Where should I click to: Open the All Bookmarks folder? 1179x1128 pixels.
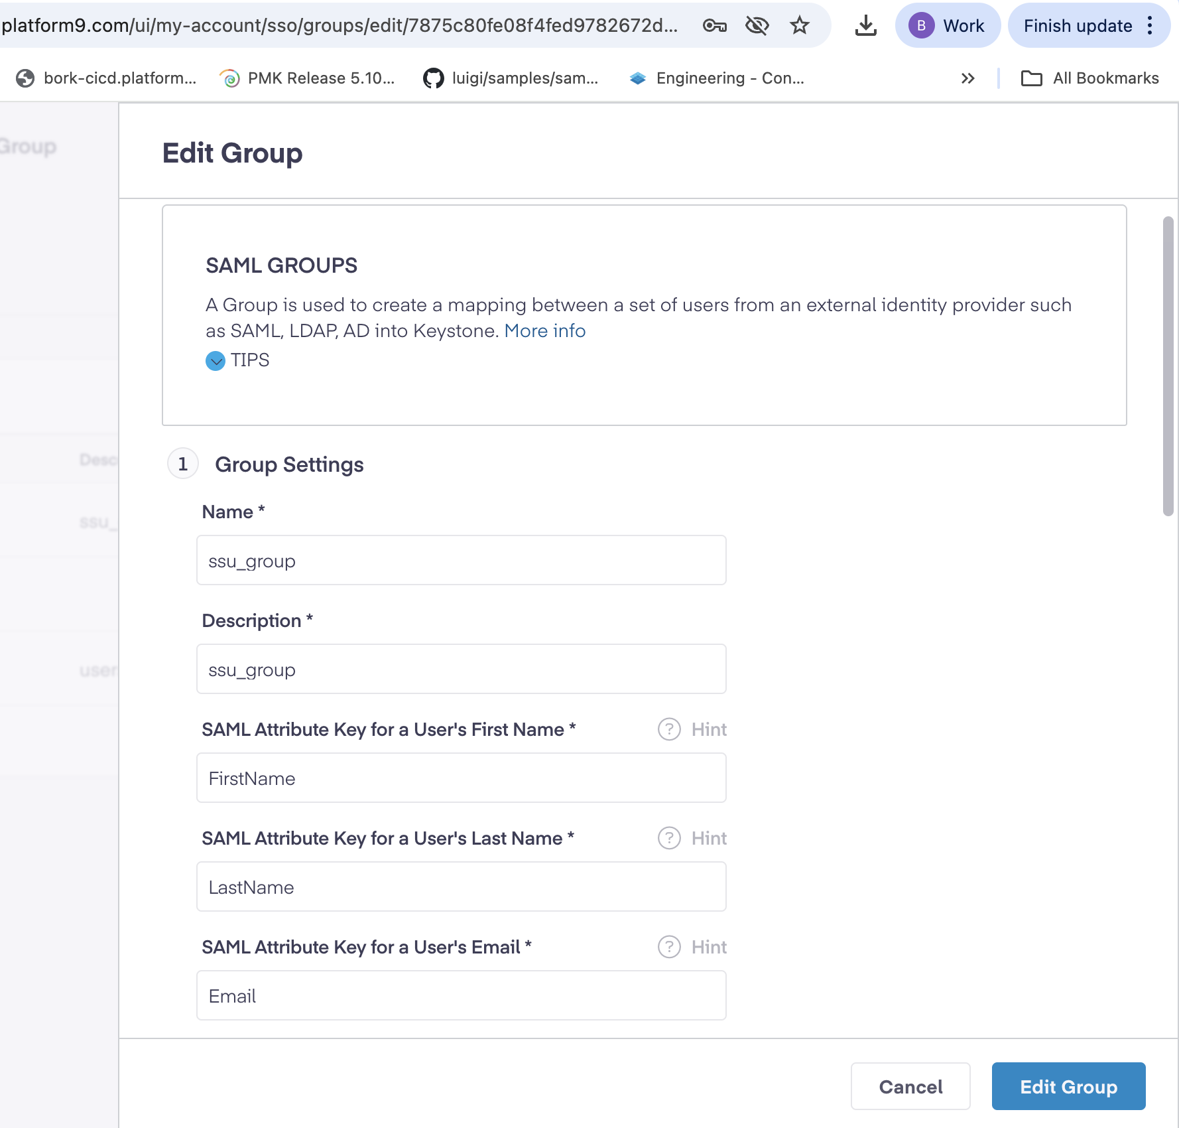pyautogui.click(x=1090, y=78)
